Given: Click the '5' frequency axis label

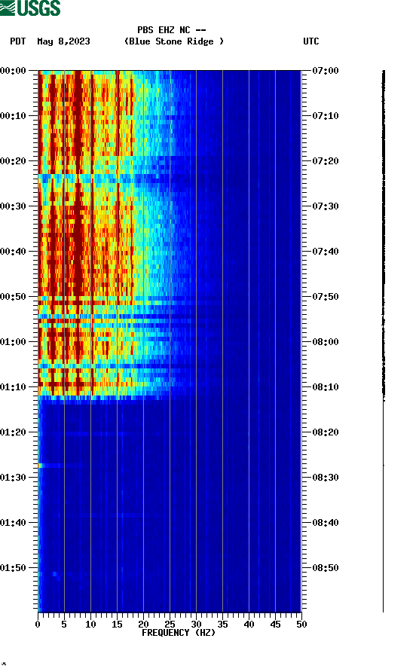Looking at the screenshot, I should [64, 625].
